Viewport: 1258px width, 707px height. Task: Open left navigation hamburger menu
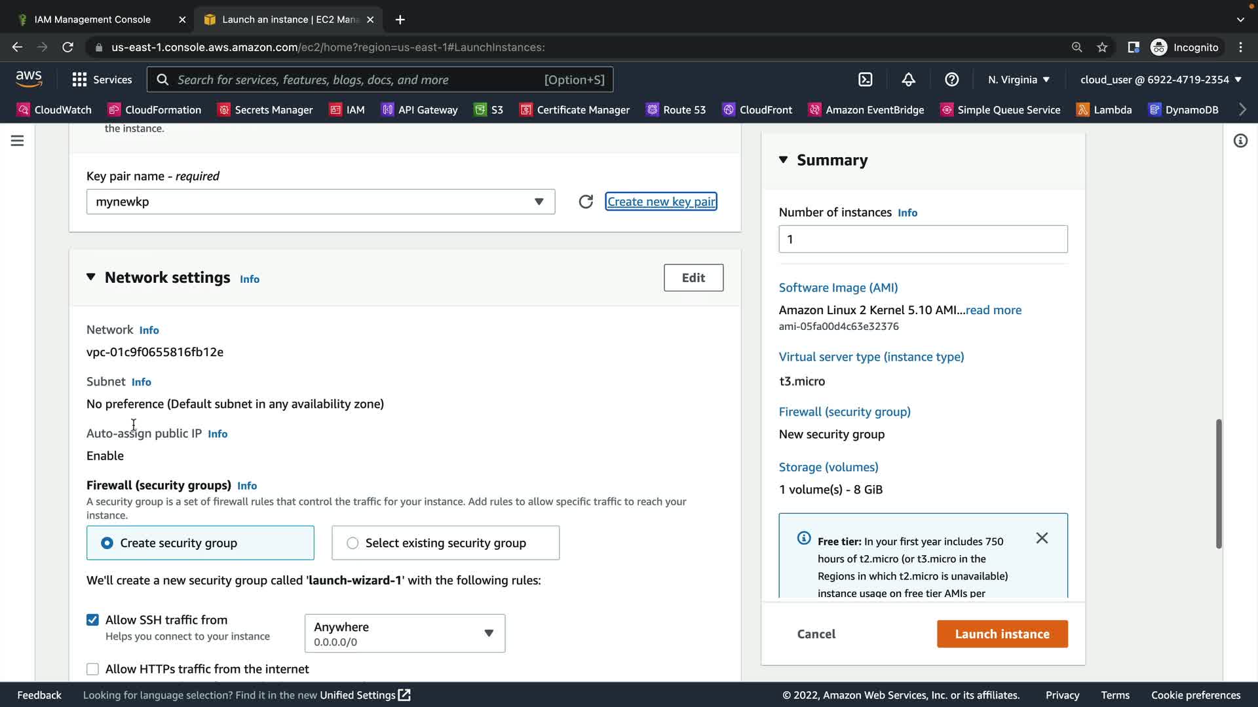[x=17, y=141]
